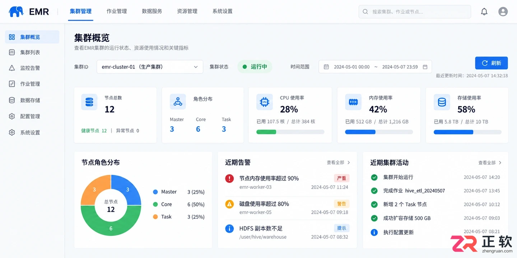Click the EMR elephant logo
Viewport: 517px width, 258px height.
click(x=16, y=11)
